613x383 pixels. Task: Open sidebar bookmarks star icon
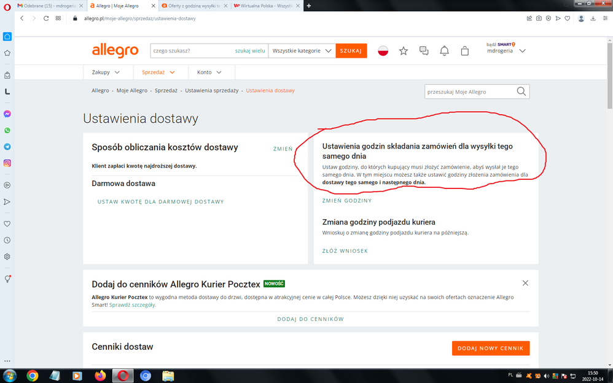[7, 53]
